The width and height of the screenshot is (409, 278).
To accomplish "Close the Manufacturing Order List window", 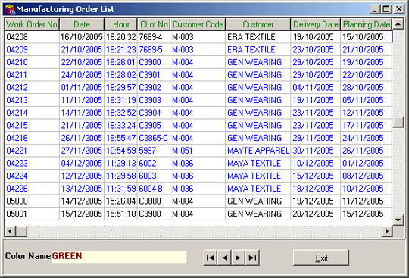I will pyautogui.click(x=399, y=9).
